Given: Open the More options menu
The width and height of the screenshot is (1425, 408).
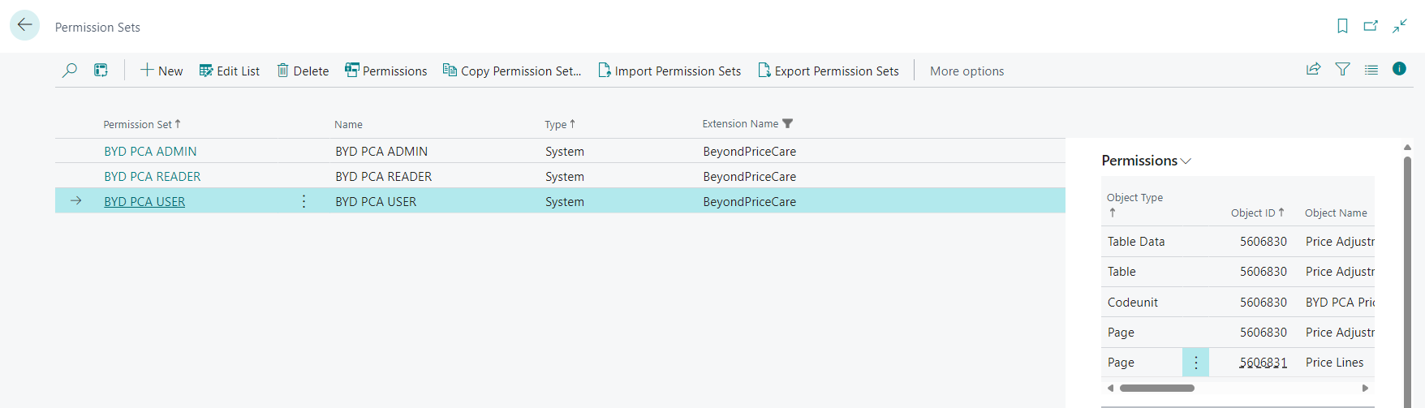Looking at the screenshot, I should [x=967, y=71].
